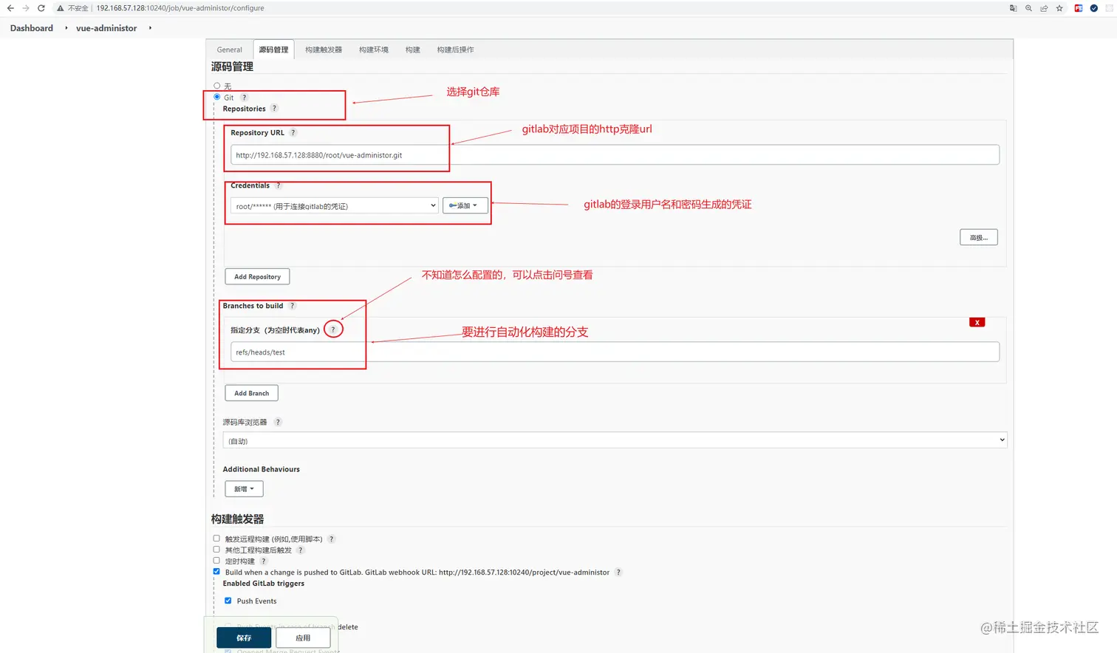
Task: Click the zoom magnifier icon in address bar
Action: (x=1028, y=8)
